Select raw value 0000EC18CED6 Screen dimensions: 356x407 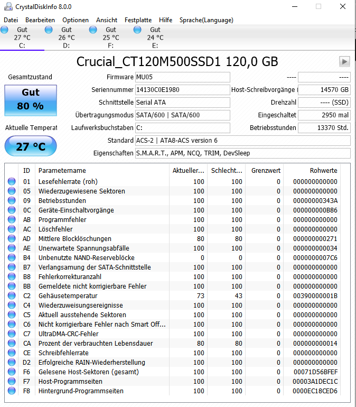coord(315,391)
